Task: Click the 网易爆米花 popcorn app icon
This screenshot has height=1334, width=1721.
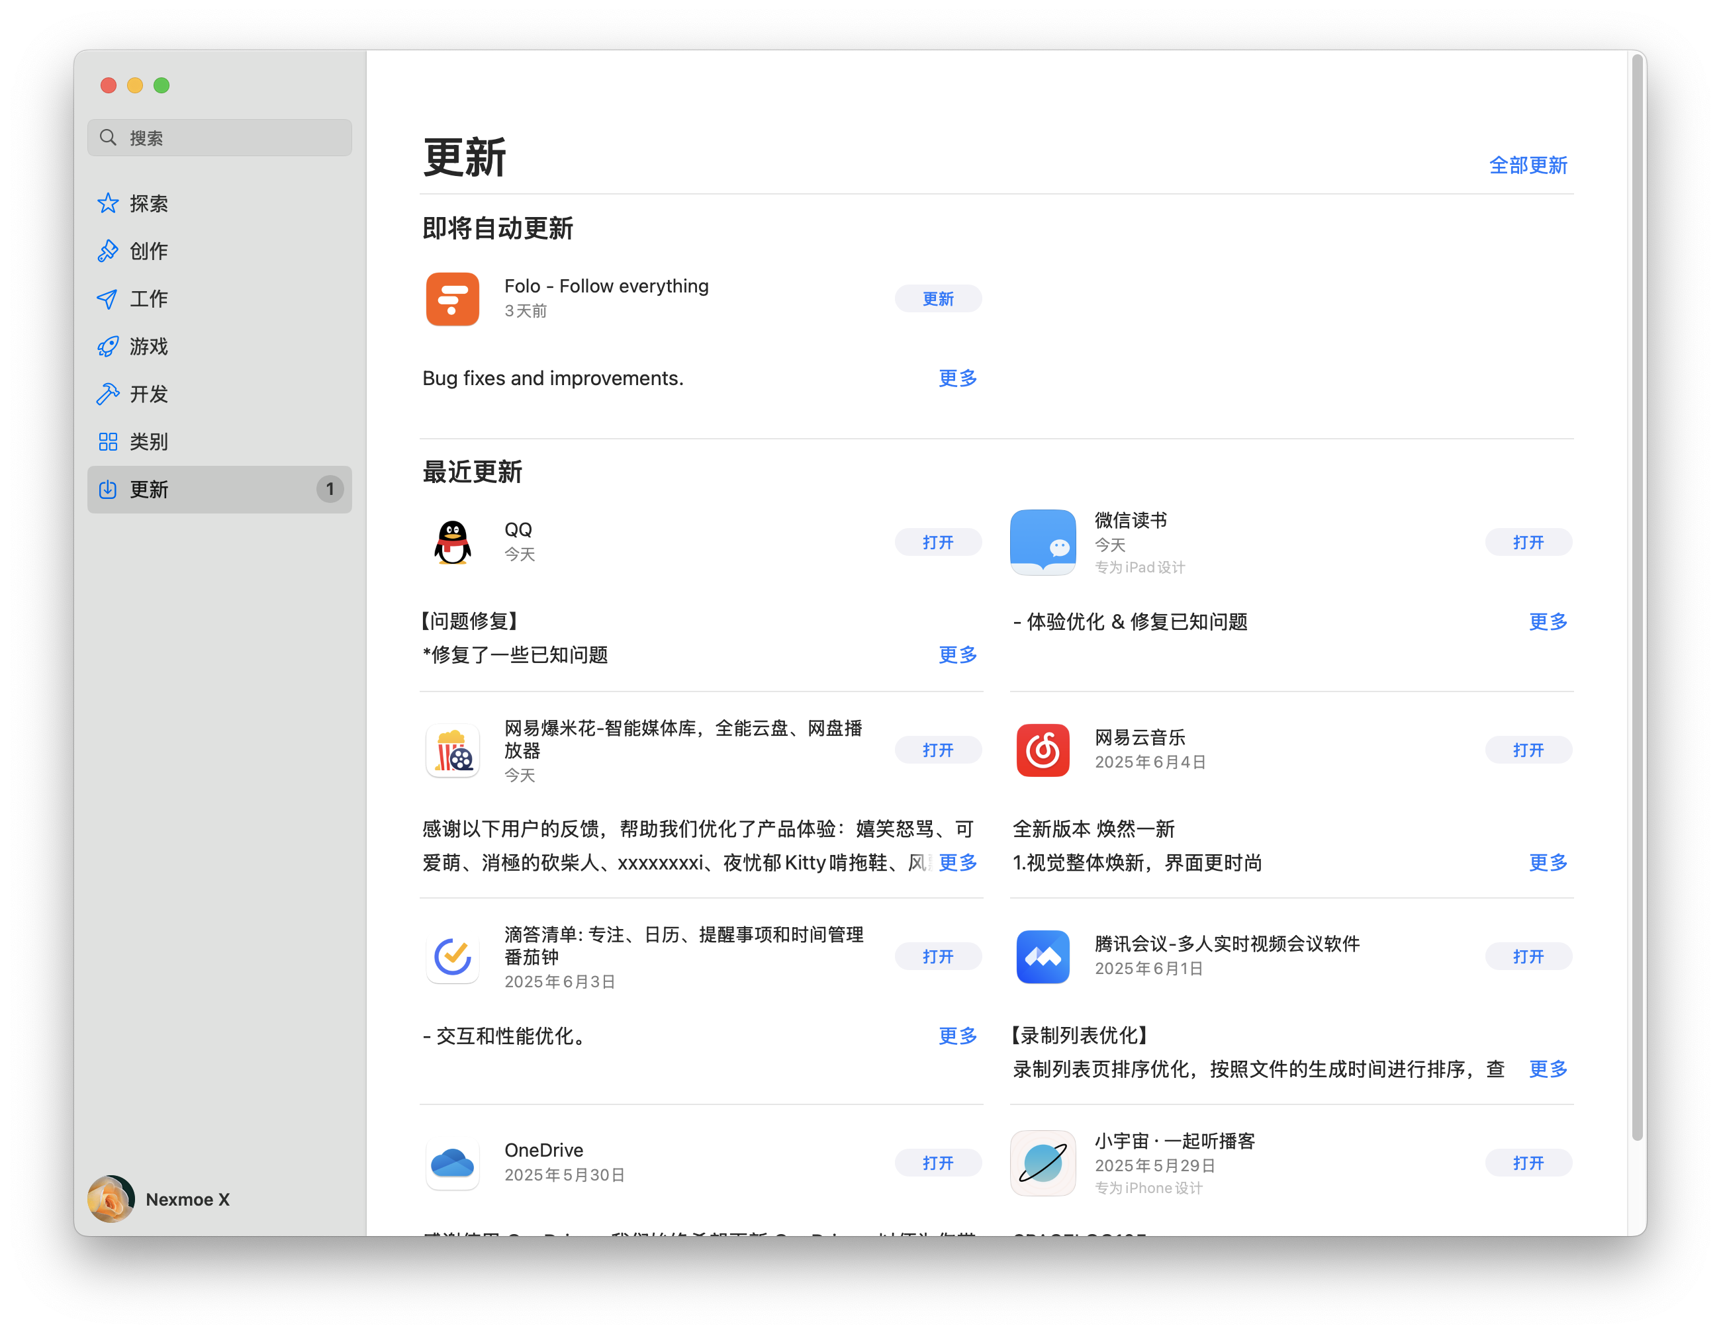Action: (452, 750)
